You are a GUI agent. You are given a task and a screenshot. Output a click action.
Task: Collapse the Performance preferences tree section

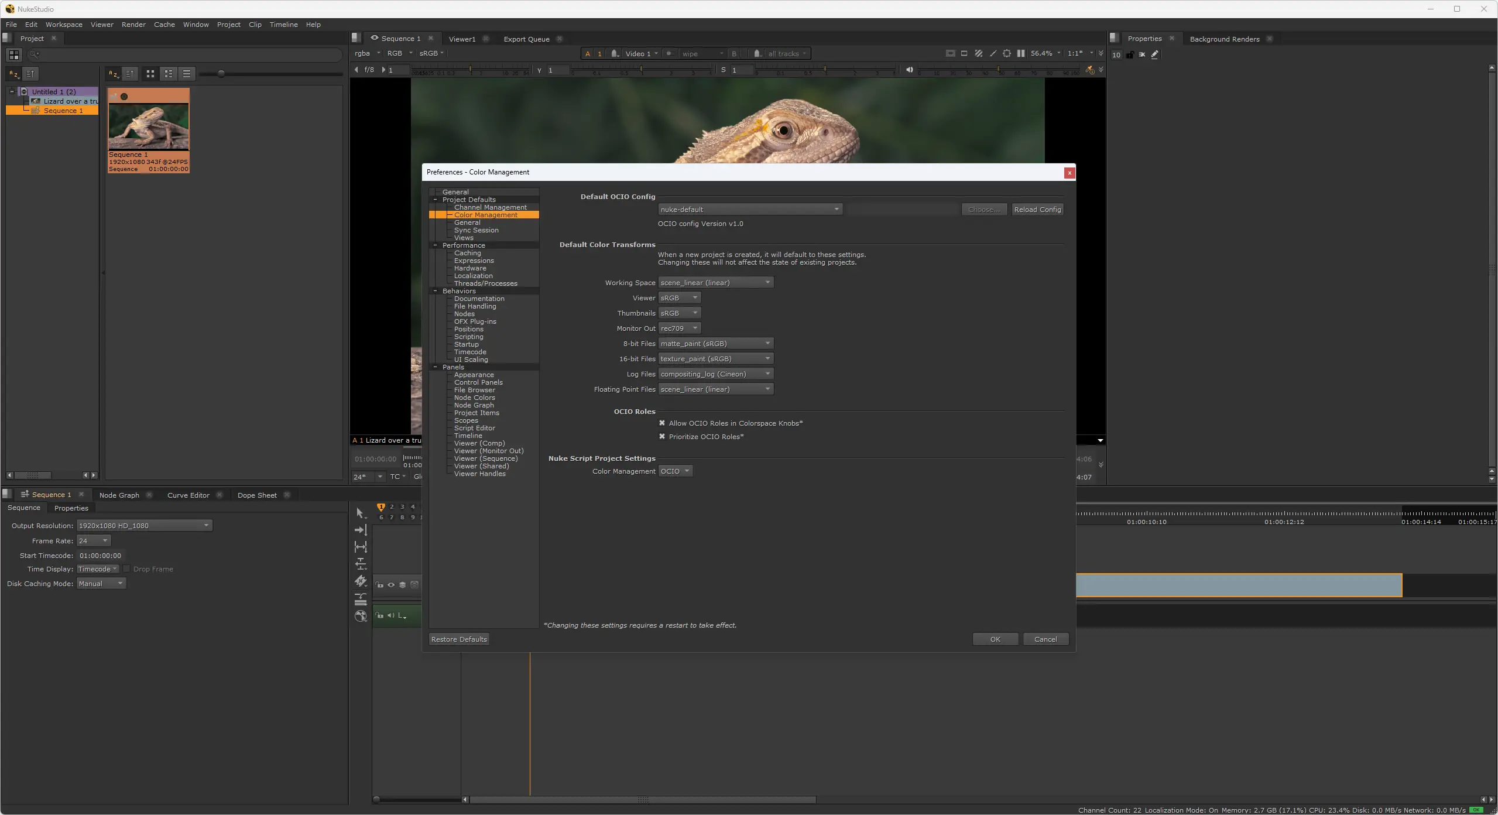click(x=435, y=245)
